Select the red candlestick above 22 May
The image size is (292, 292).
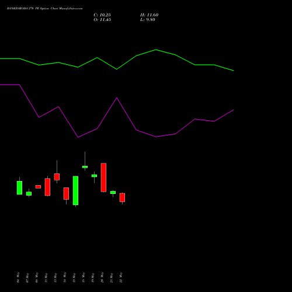[x=122, y=197]
